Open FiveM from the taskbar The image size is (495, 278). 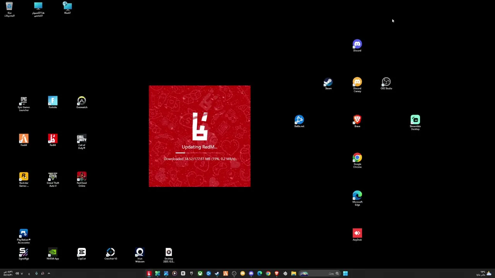225,273
